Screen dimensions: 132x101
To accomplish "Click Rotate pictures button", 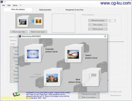I will 98,29.
